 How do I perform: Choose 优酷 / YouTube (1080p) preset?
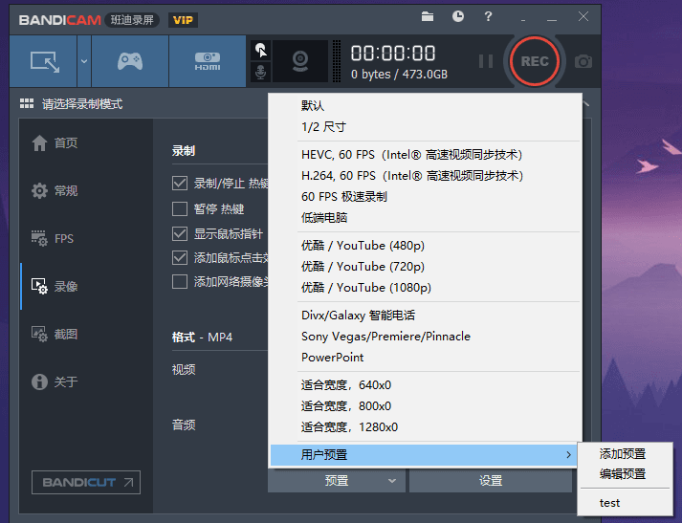click(425, 288)
